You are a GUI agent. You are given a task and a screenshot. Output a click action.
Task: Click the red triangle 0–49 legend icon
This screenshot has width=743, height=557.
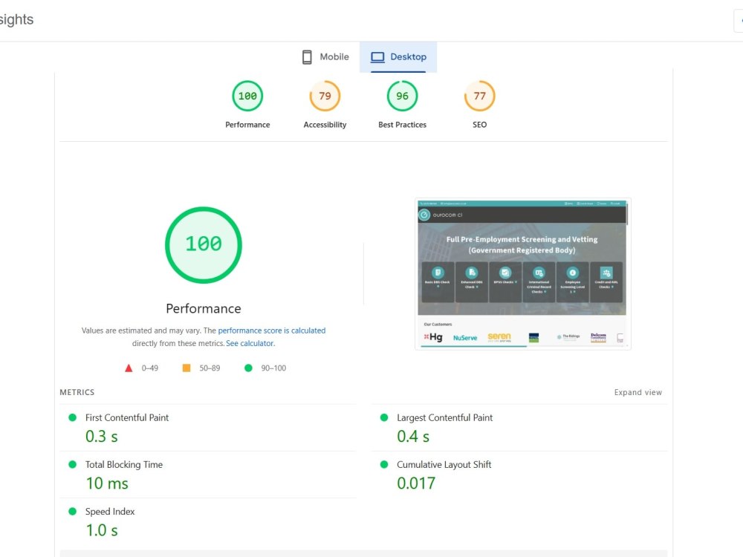tap(129, 368)
